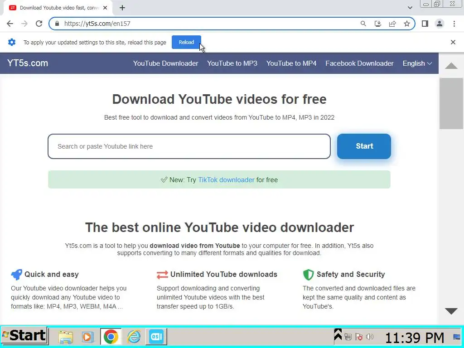Screen dimensions: 464x348
Task: Click the volume speaker tray icon
Action: pos(369,337)
